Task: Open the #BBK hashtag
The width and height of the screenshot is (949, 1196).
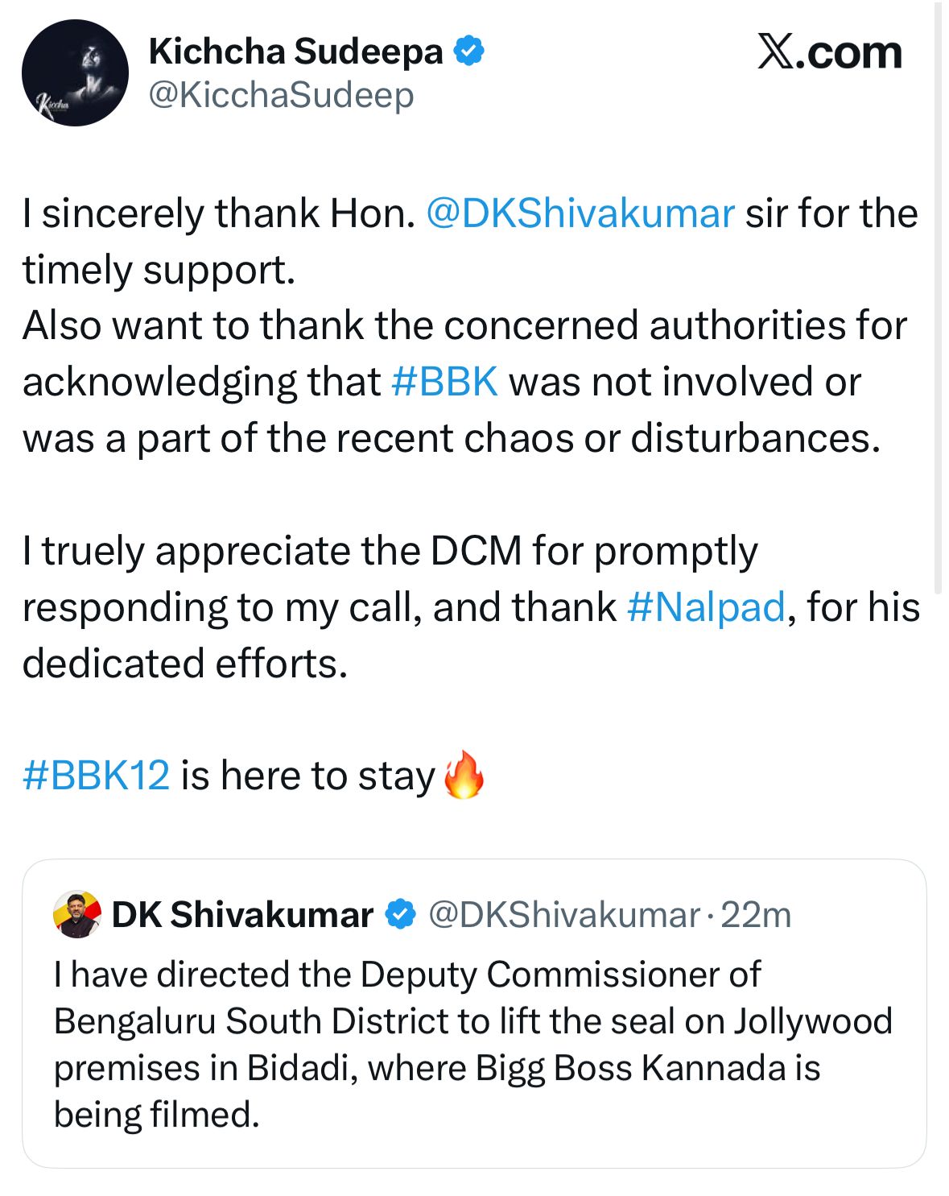Action: point(444,382)
